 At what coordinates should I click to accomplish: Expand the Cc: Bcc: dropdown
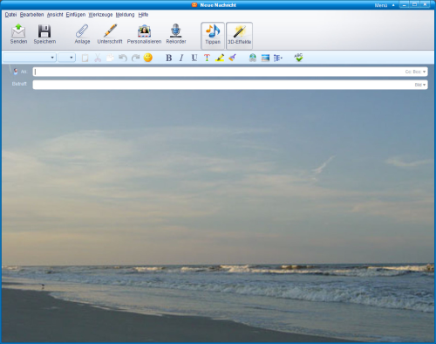pyautogui.click(x=416, y=72)
